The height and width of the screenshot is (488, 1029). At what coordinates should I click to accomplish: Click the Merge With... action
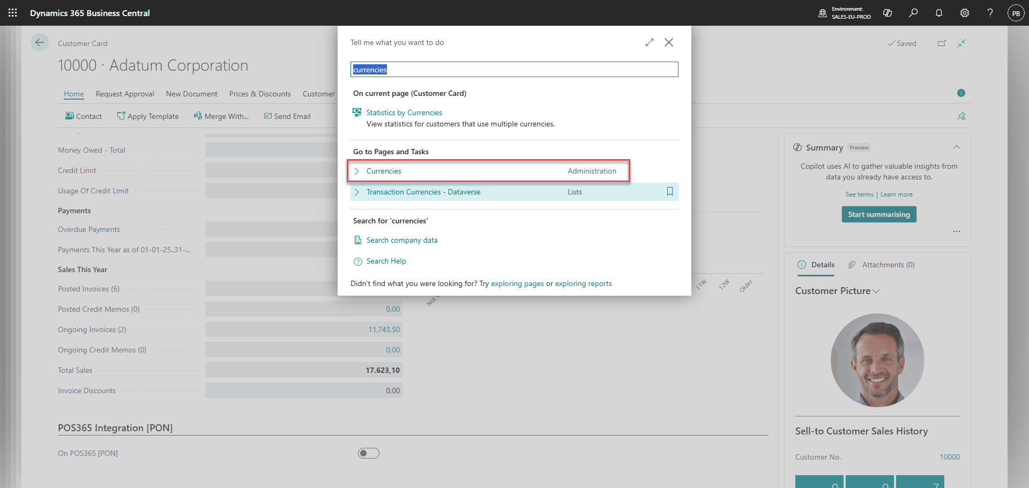pos(221,116)
